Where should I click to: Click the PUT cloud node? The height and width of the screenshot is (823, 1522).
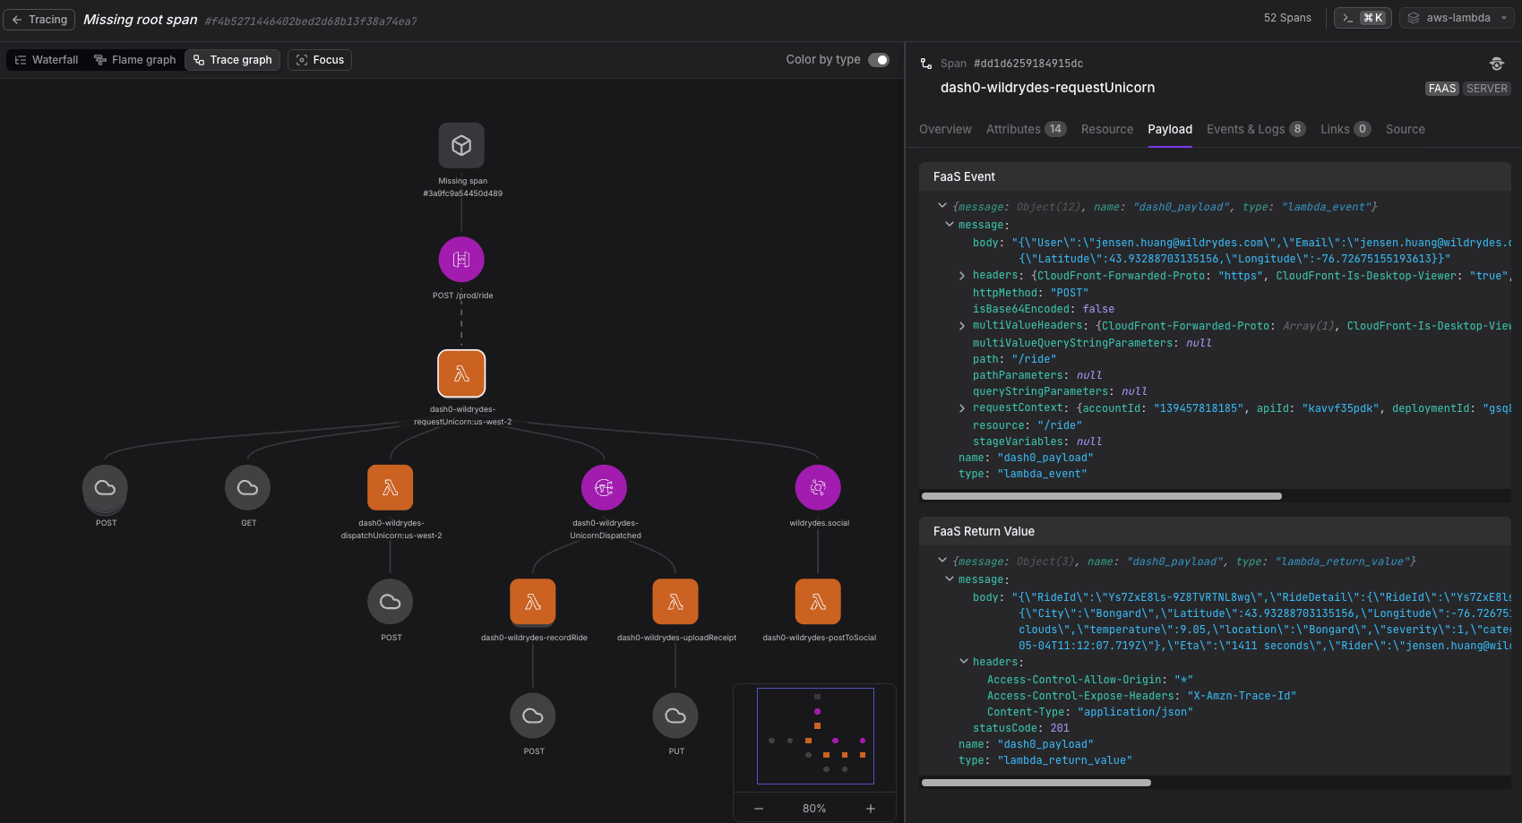tap(675, 716)
